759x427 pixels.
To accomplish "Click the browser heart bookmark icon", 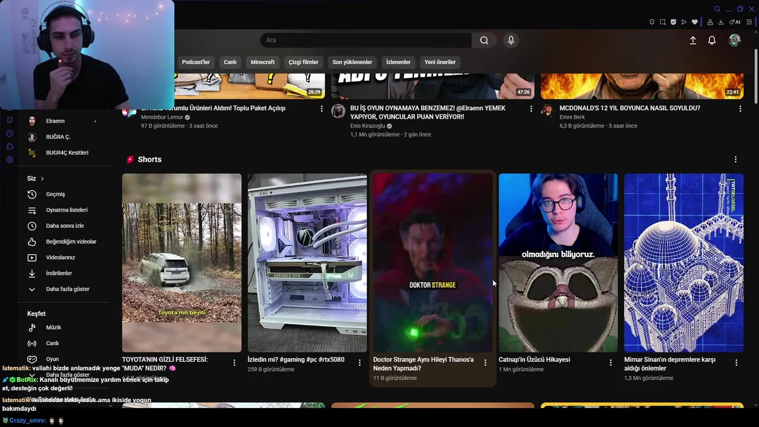I will (694, 22).
